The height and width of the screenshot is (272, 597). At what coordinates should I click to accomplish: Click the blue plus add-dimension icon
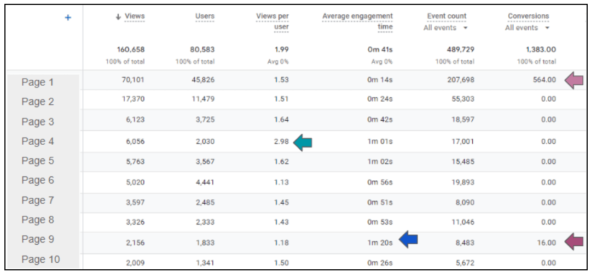tap(68, 17)
